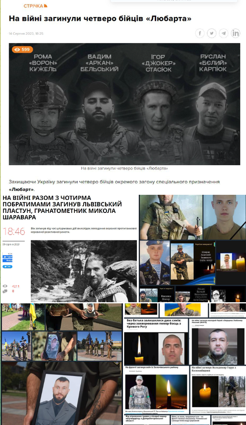Open headline about four Lyubart fighters
The image size is (246, 425).
coord(100,18)
